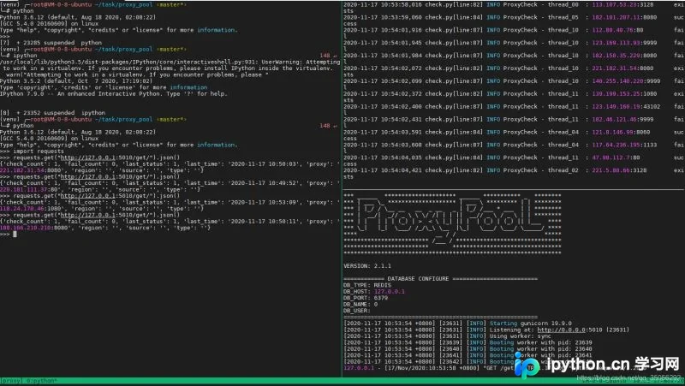Click log proxy '121.8.146.99:8060' for thread_04
The height and width of the screenshot is (386, 685).
pos(621,132)
